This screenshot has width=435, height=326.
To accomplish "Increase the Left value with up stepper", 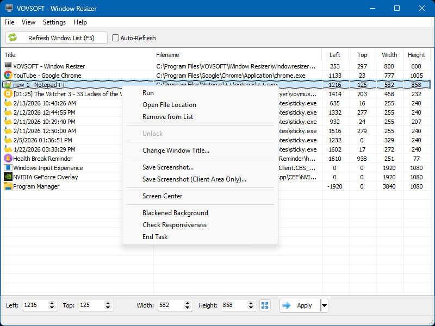I will (52, 303).
